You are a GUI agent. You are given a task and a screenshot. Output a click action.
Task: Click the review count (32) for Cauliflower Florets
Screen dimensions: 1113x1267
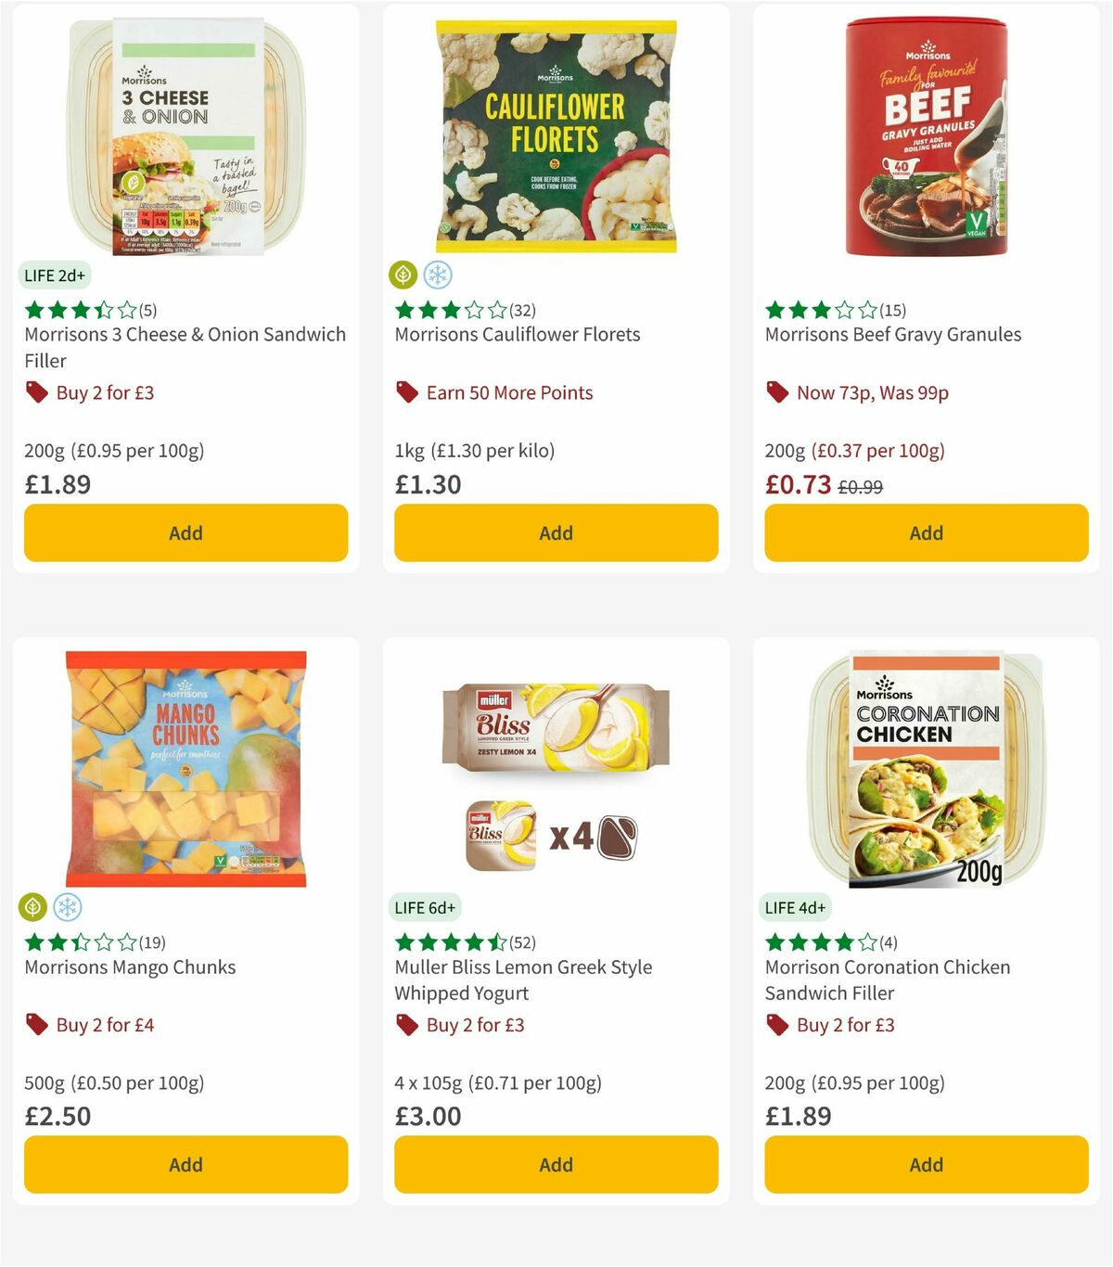(x=520, y=310)
